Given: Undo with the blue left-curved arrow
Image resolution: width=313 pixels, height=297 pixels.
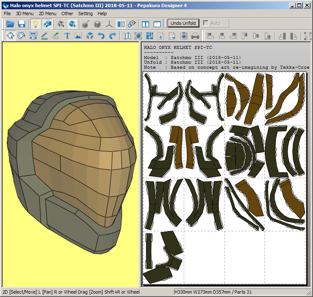Looking at the screenshot, I should (101, 36).
